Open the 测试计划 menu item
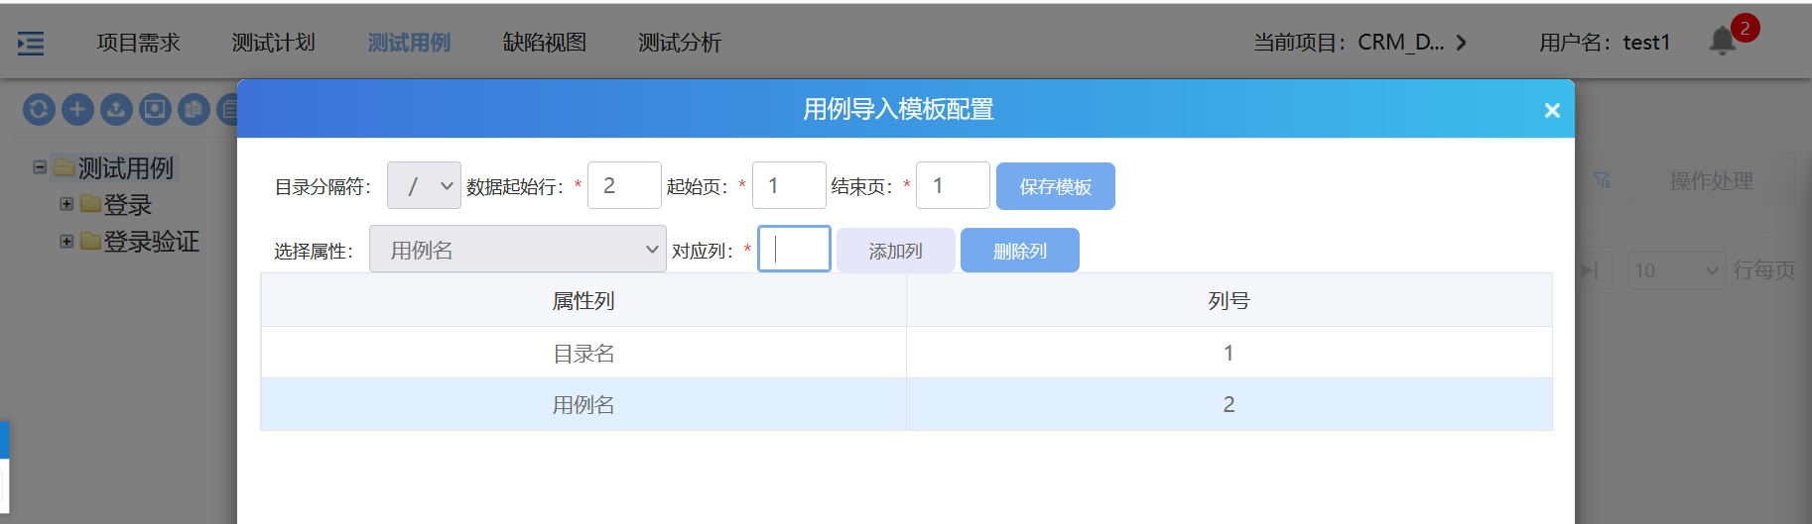 tap(273, 43)
